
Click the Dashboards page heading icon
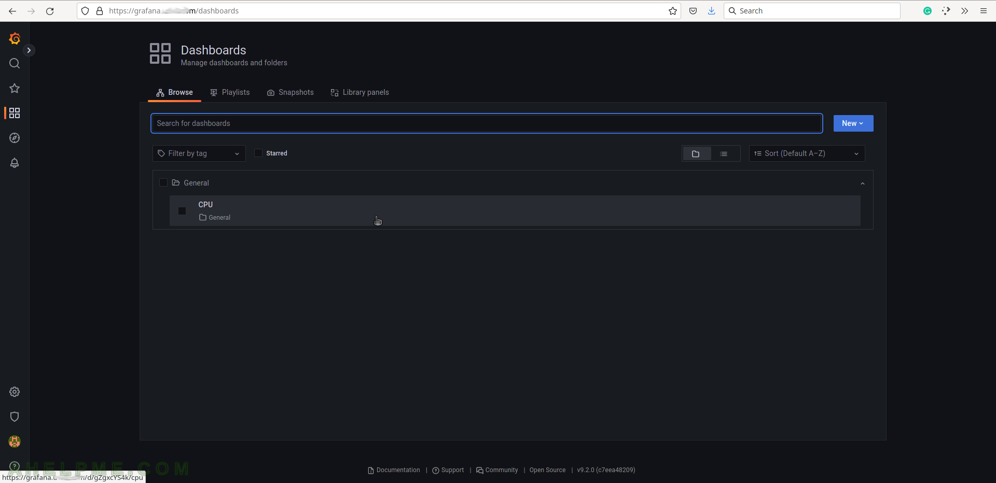click(160, 53)
